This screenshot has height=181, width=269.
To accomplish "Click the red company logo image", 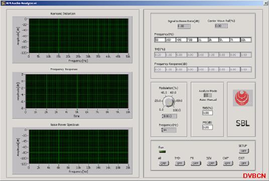I will 243,98.
